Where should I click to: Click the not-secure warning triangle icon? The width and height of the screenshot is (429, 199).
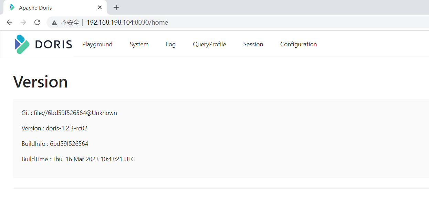(54, 23)
